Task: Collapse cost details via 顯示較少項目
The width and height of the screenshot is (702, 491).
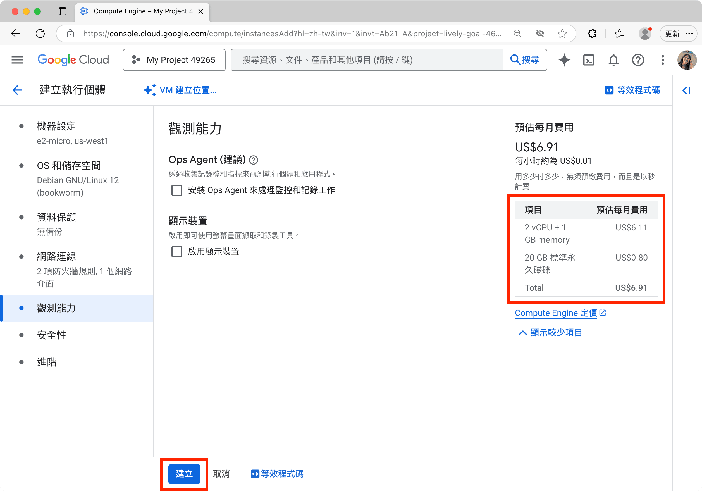Action: [550, 333]
